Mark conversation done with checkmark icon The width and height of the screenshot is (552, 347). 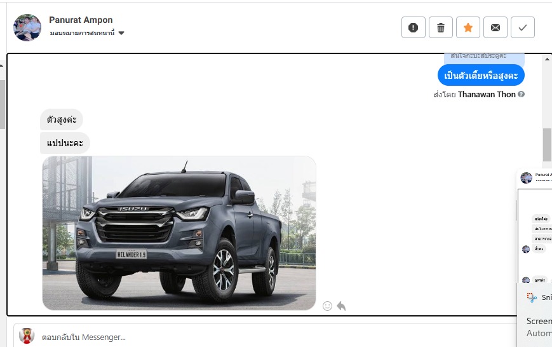[x=523, y=27]
